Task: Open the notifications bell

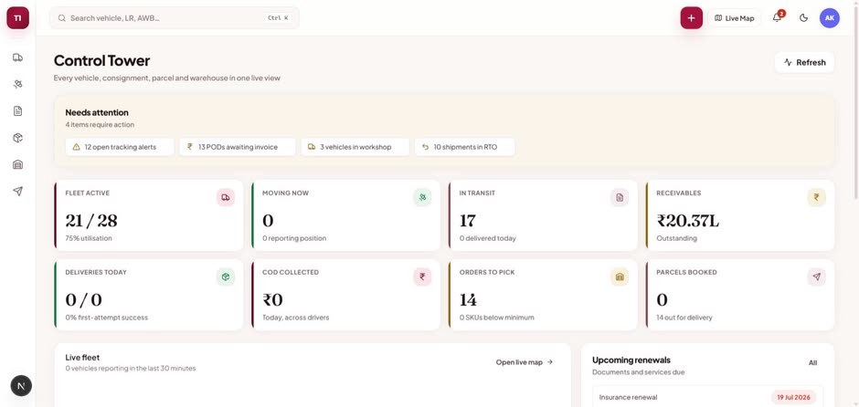Action: tap(777, 17)
